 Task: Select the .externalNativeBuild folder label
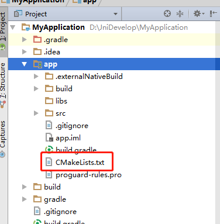click(89, 77)
